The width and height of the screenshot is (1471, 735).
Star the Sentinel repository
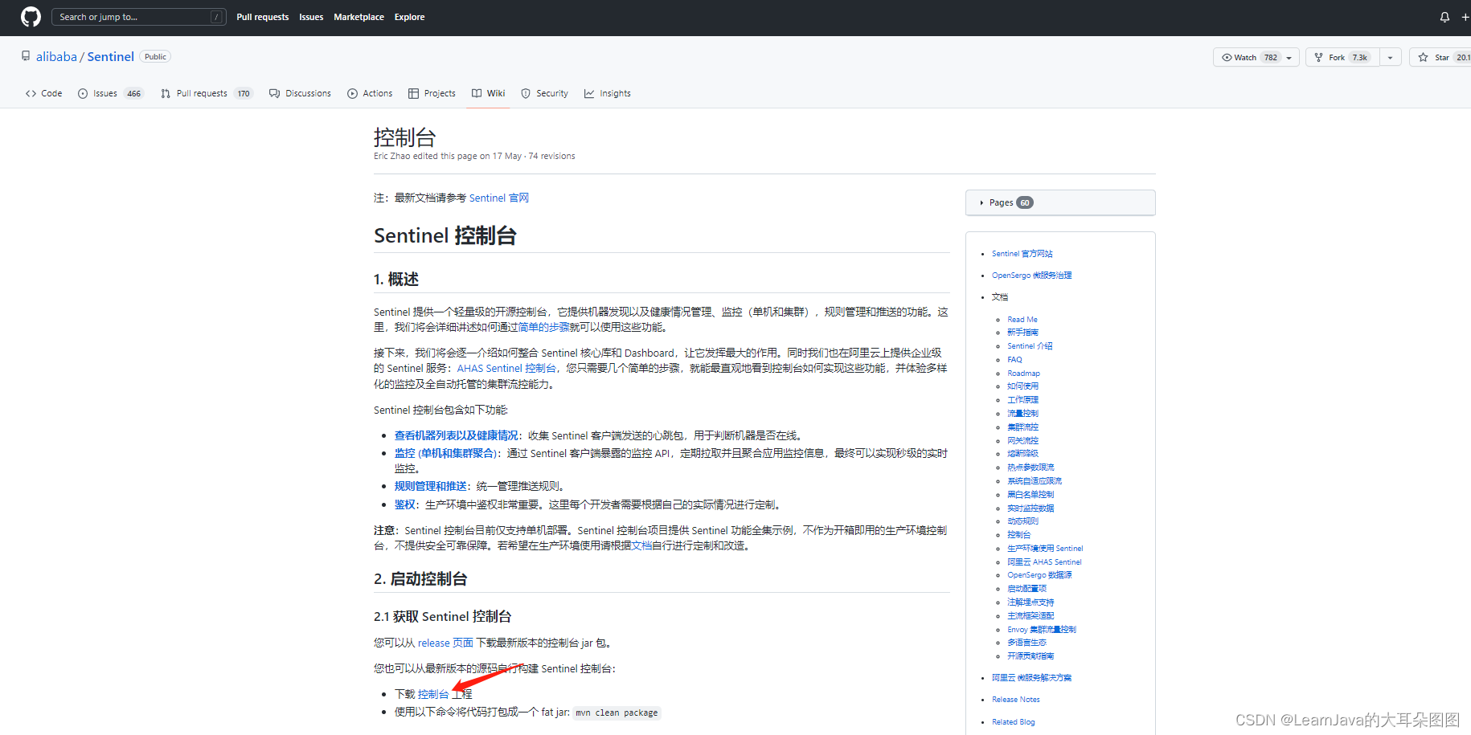click(x=1442, y=57)
